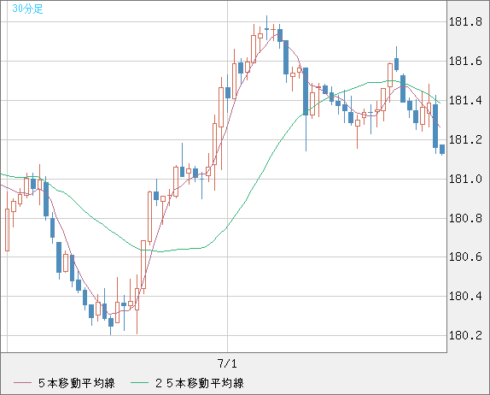The image size is (490, 395).
Task: Click the 181.6 price axis label
Action: pyautogui.click(x=465, y=61)
